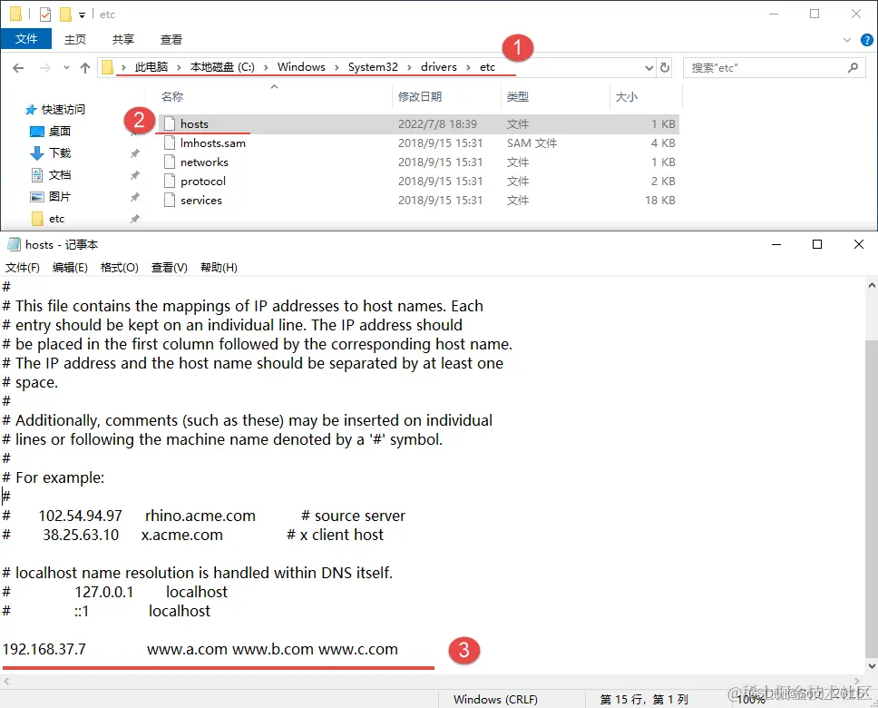Open the View (查看) ribbon tab
Screen dimensions: 878x708
(171, 39)
